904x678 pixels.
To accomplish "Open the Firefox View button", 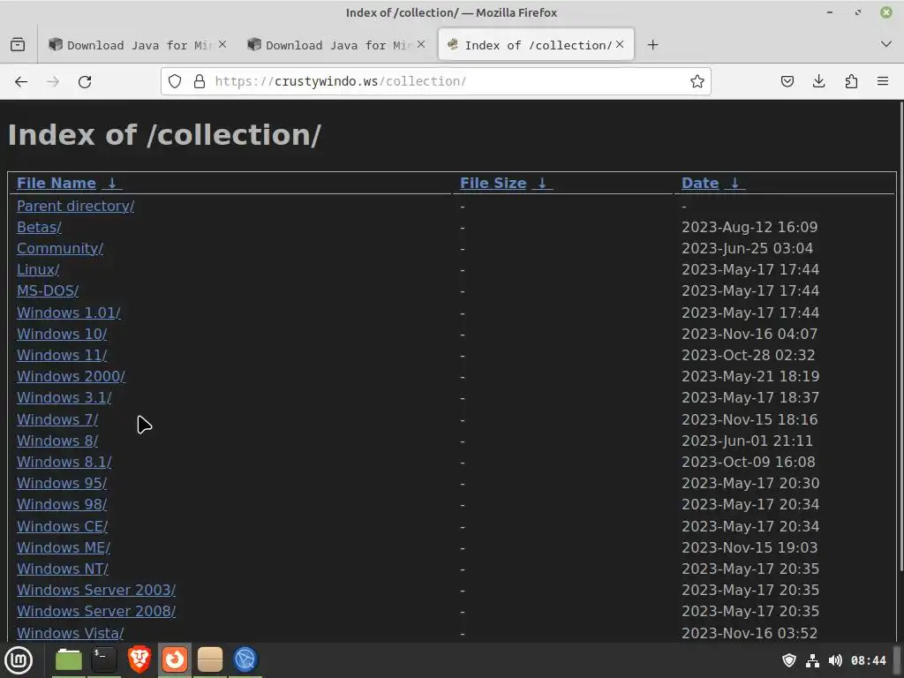I will [x=18, y=44].
